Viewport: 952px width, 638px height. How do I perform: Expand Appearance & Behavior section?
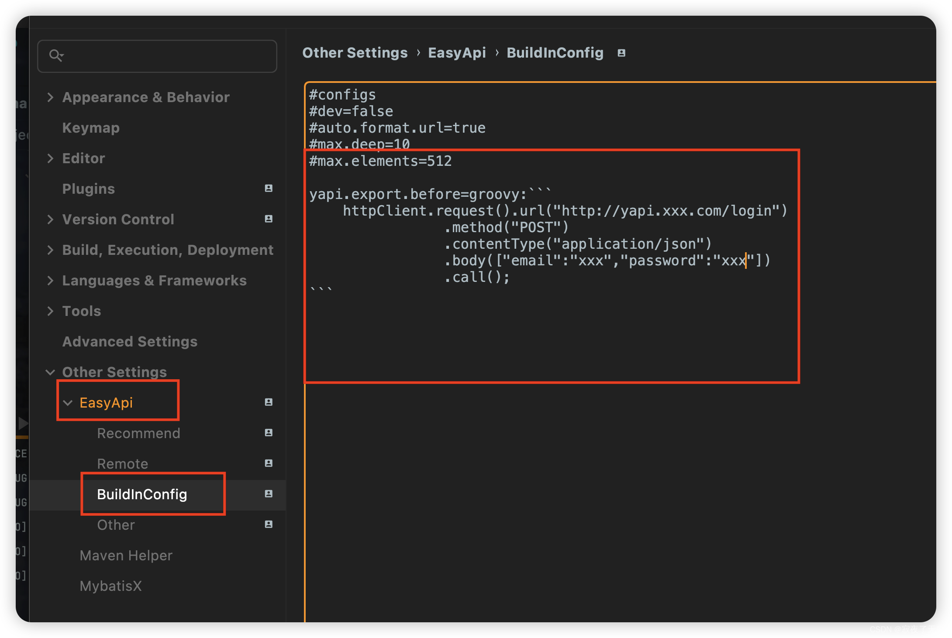[50, 97]
